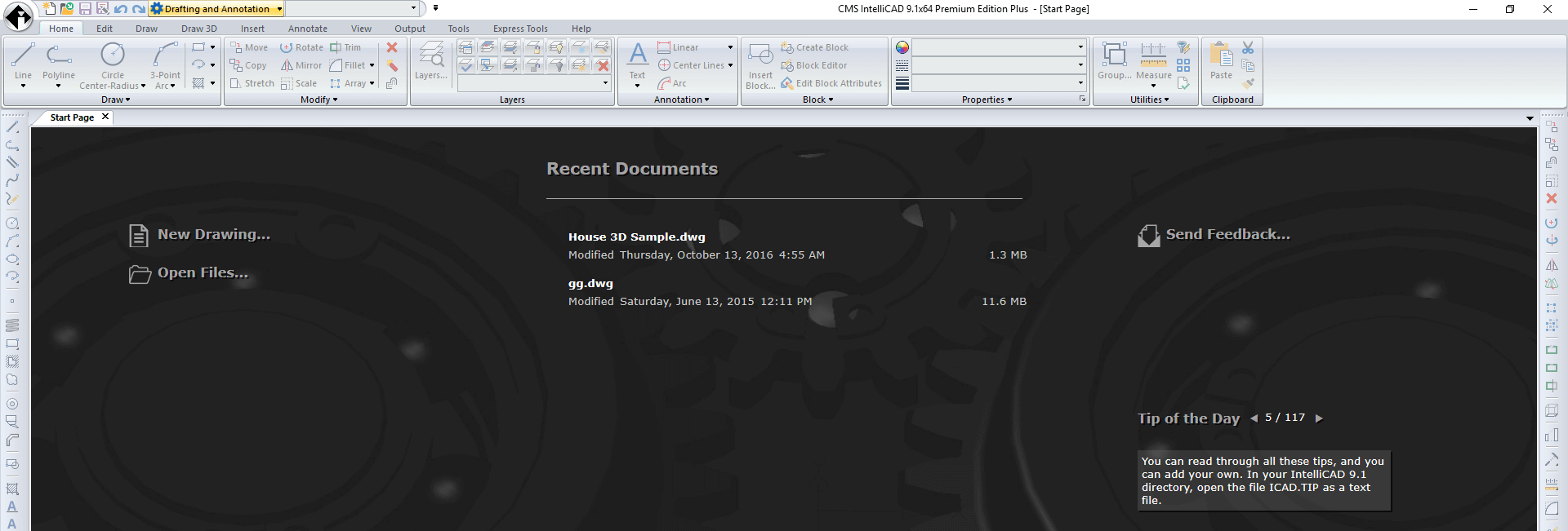Select the Text annotation tool
This screenshot has height=531, width=1568.
tap(638, 64)
